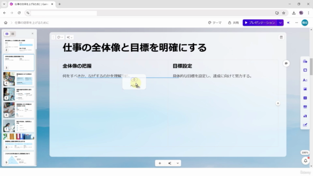Image resolution: width=313 pixels, height=176 pixels.
Task: Open card templates icon in right toolbar
Action: pos(305,61)
